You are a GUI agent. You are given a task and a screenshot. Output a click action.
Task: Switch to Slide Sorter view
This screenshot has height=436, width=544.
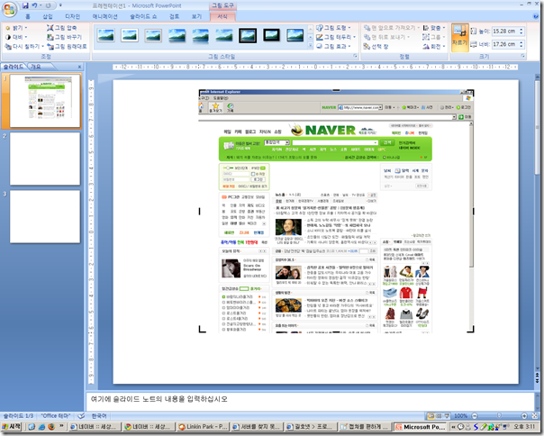tap(439, 415)
